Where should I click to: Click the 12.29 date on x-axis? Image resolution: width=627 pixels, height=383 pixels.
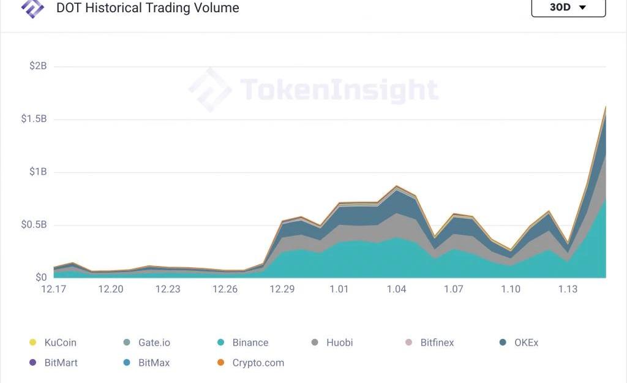pyautogui.click(x=282, y=289)
